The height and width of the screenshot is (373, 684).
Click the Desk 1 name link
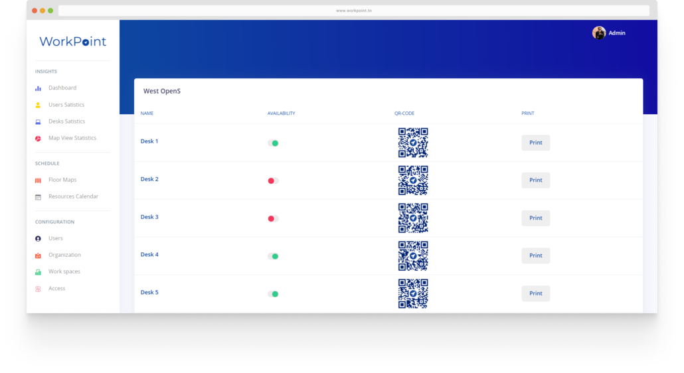click(x=149, y=141)
